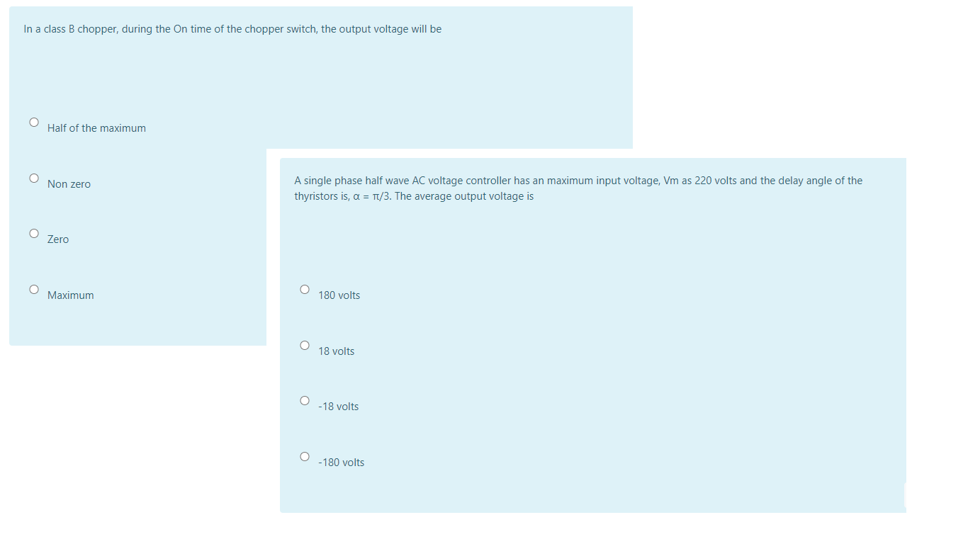968x544 pixels.
Task: Select the '180 volts' radio button
Action: (x=304, y=289)
